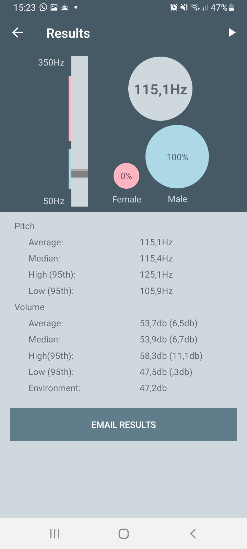Tap the gallery image notification icon
This screenshot has height=549, width=247.
pos(54,7)
